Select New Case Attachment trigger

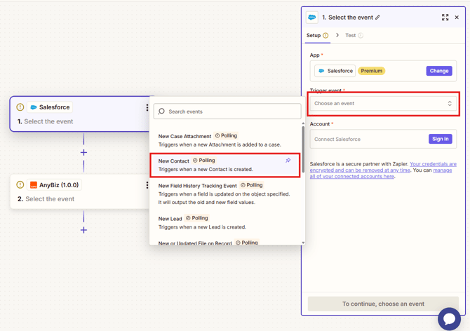pos(225,140)
